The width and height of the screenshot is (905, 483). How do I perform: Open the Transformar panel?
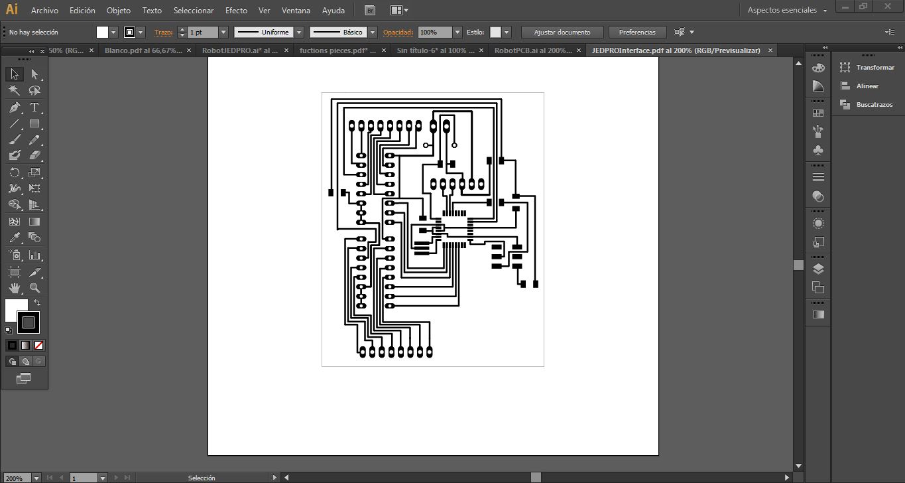click(875, 68)
